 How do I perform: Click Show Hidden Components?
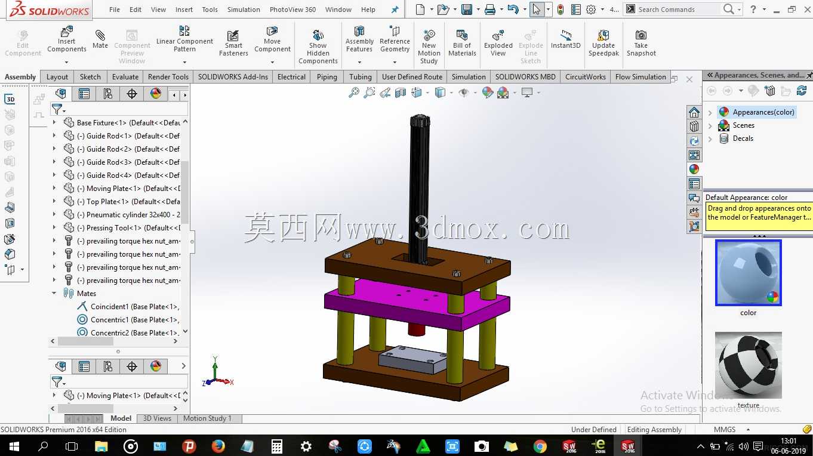click(318, 46)
